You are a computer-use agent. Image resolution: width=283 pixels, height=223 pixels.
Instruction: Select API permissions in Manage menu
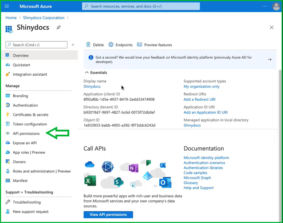[x=26, y=134]
